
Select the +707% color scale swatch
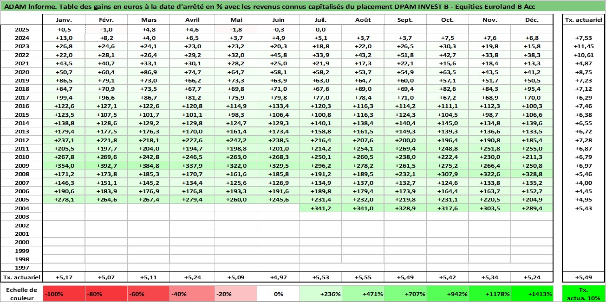coord(405,294)
